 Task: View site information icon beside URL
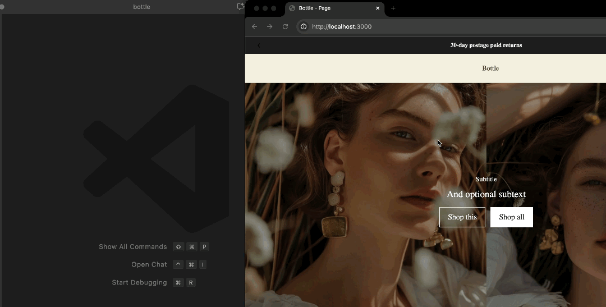pos(304,26)
